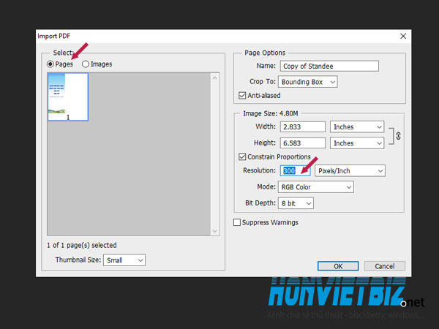Image resolution: width=439 pixels, height=329 pixels.
Task: Select the Images radio button
Action: (86, 64)
